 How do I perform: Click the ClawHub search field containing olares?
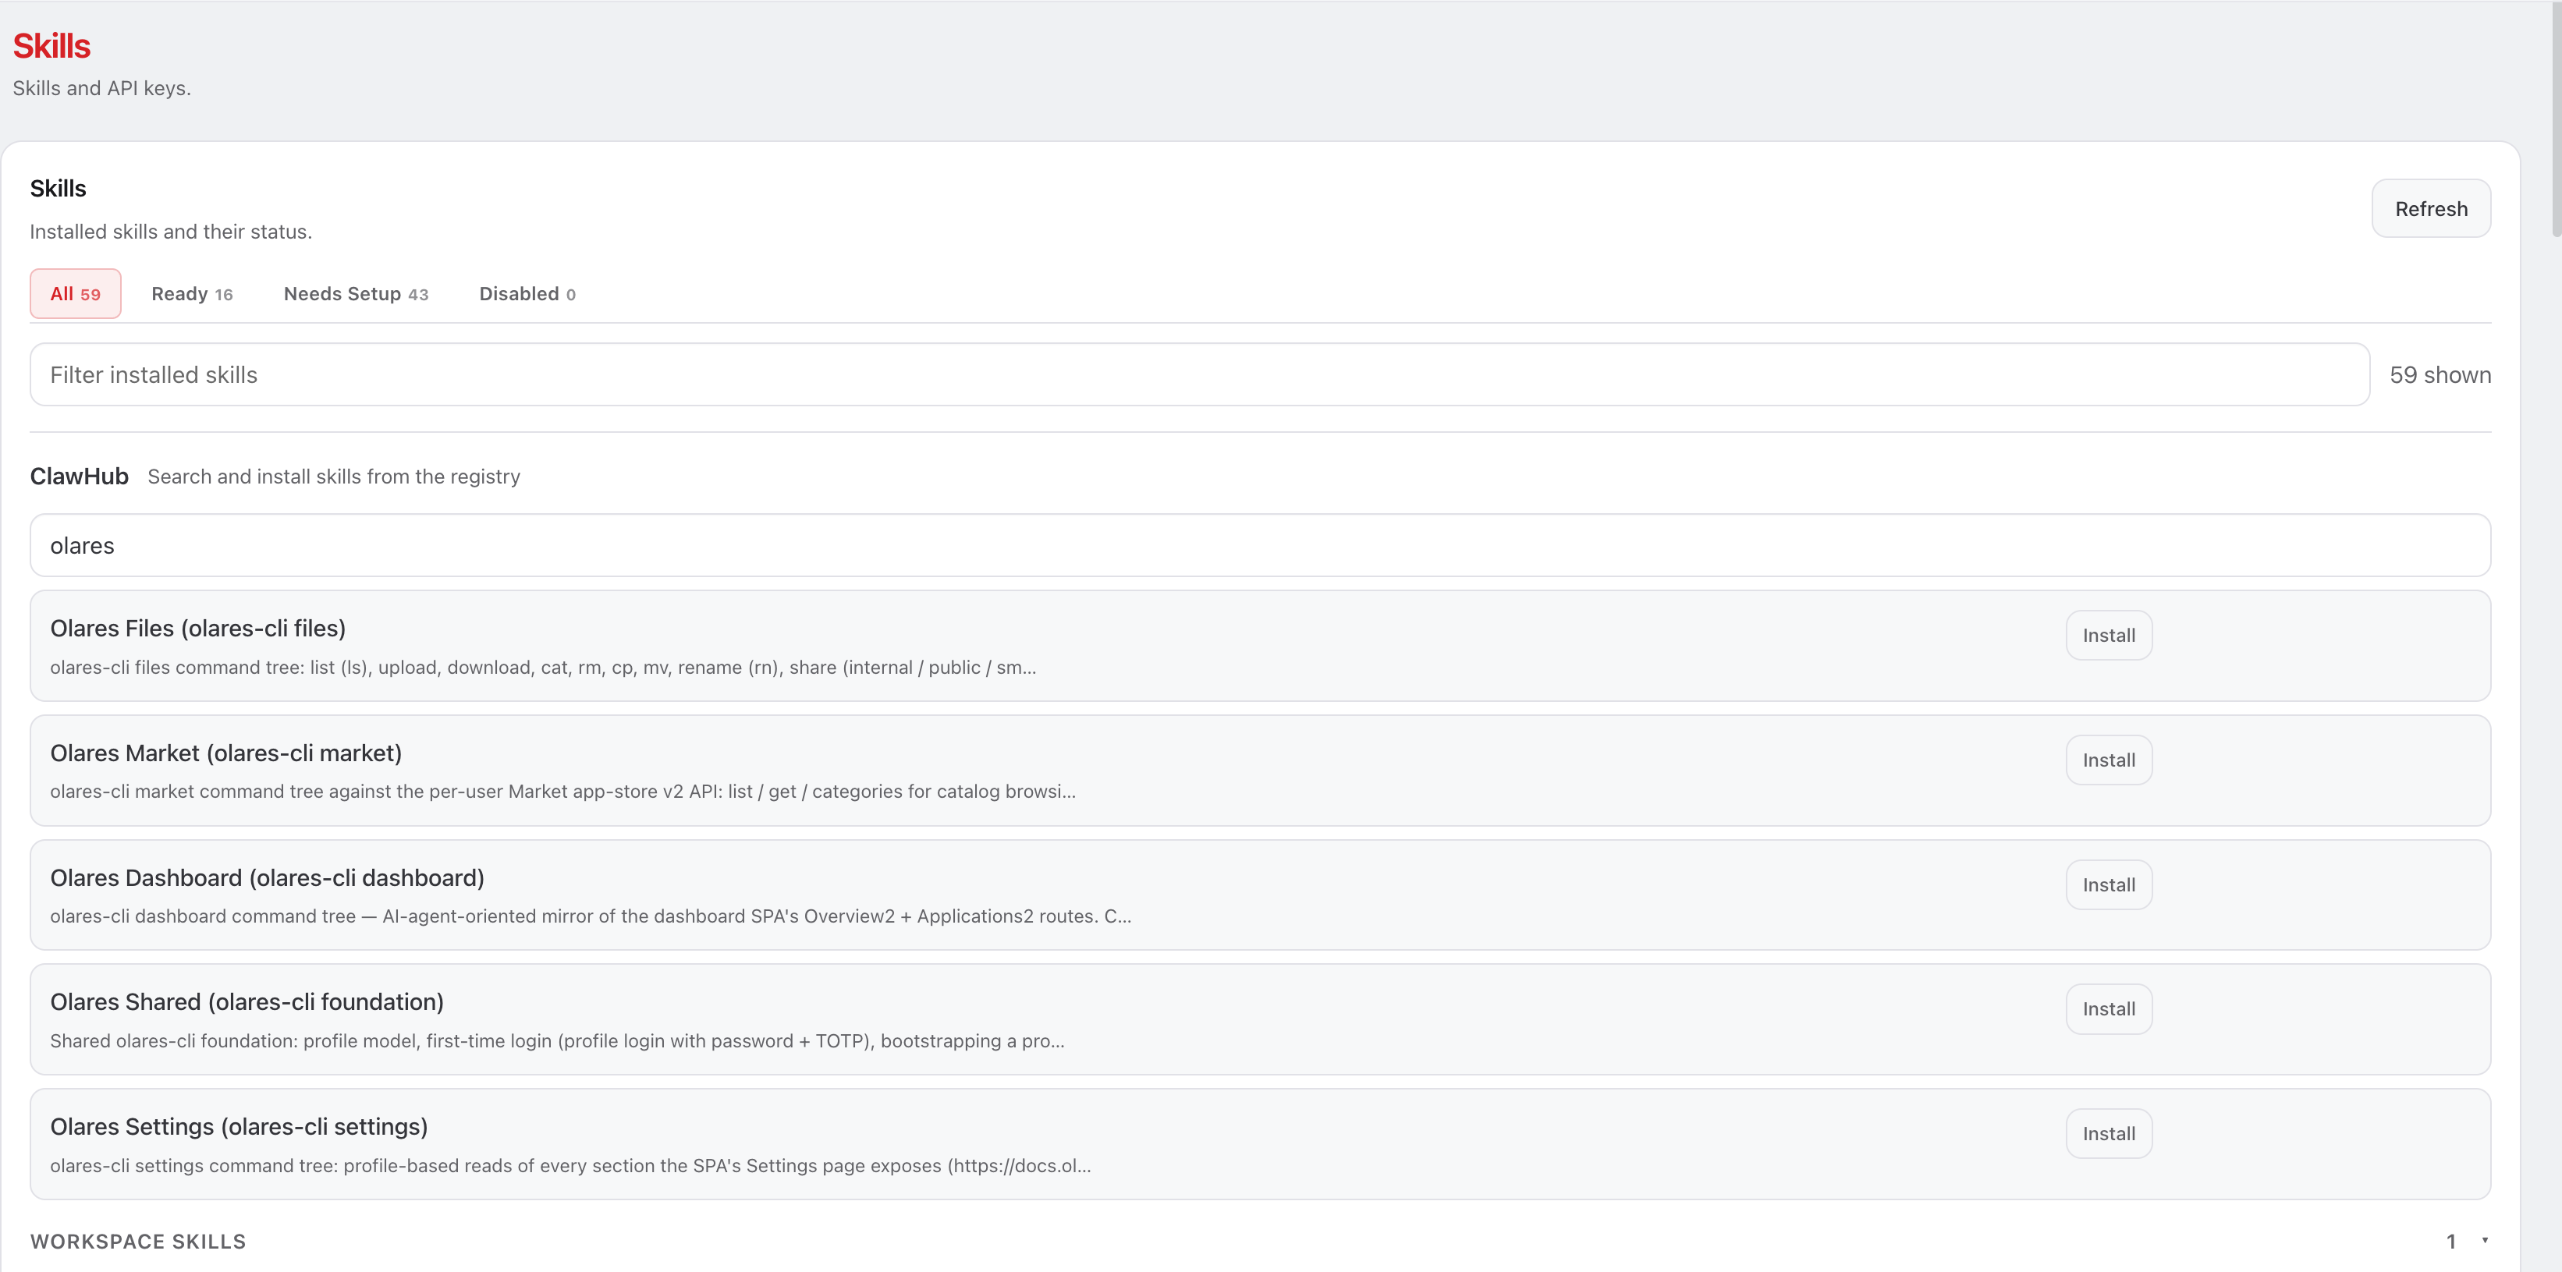[1260, 545]
